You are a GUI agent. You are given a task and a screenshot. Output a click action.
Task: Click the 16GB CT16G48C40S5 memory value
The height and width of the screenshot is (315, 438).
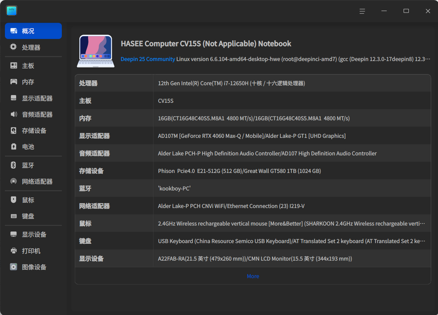[254, 118]
